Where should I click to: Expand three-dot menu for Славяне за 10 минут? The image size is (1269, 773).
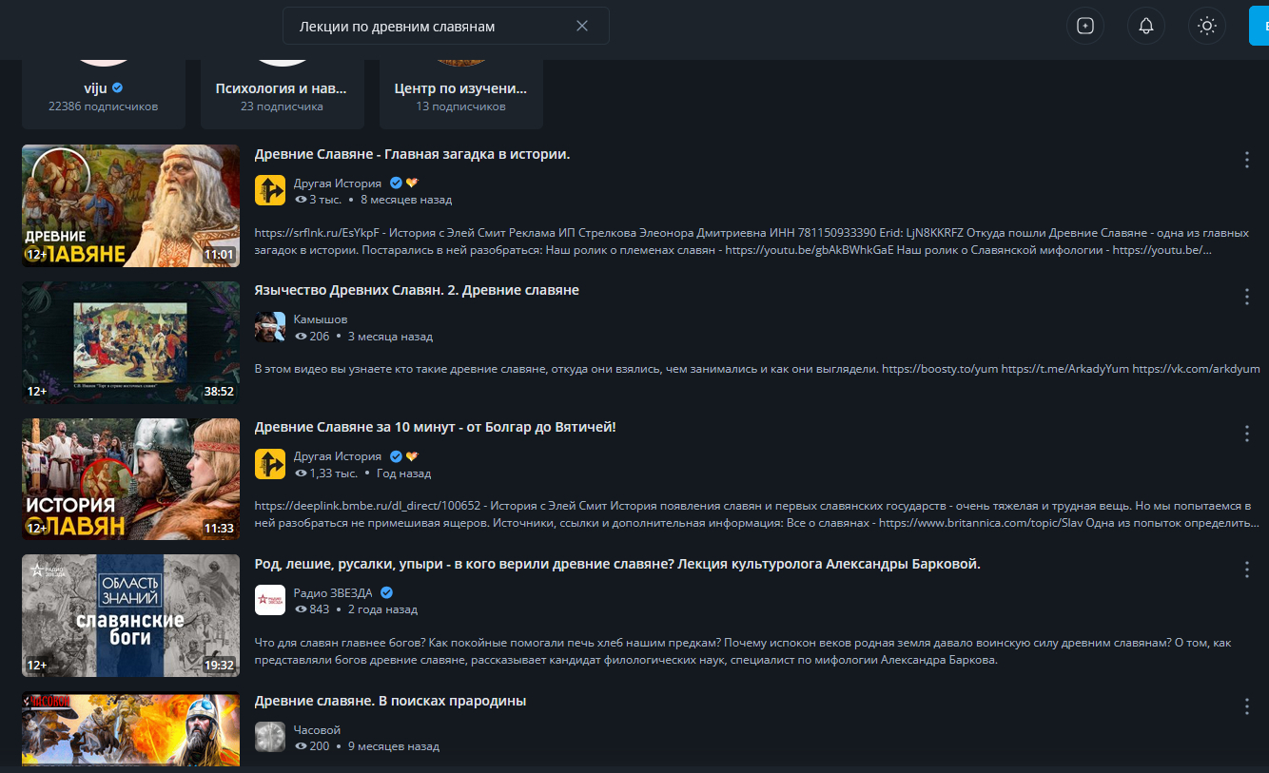coord(1247,434)
